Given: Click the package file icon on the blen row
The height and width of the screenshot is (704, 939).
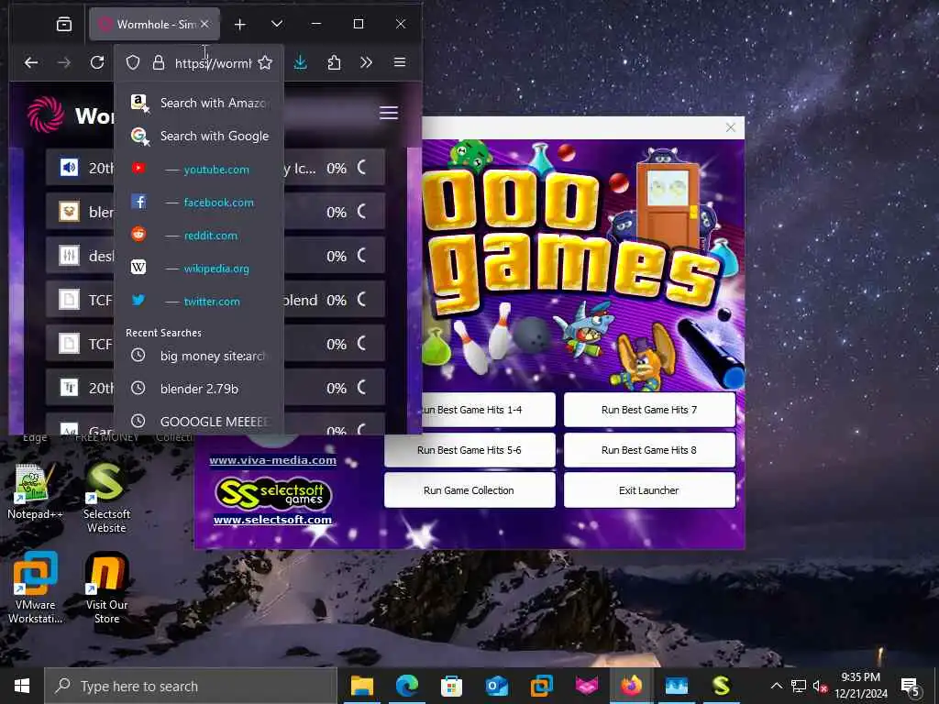Looking at the screenshot, I should click(x=69, y=212).
